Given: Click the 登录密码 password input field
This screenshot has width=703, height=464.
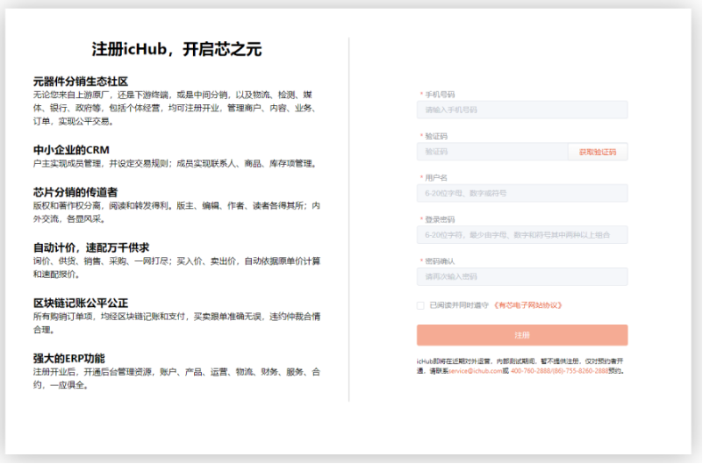Looking at the screenshot, I should tap(522, 235).
